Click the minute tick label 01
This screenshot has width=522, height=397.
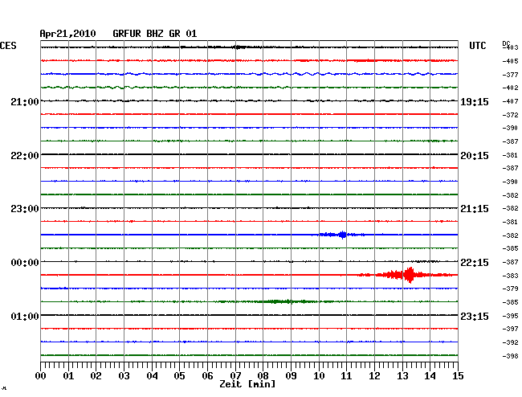tap(68, 375)
